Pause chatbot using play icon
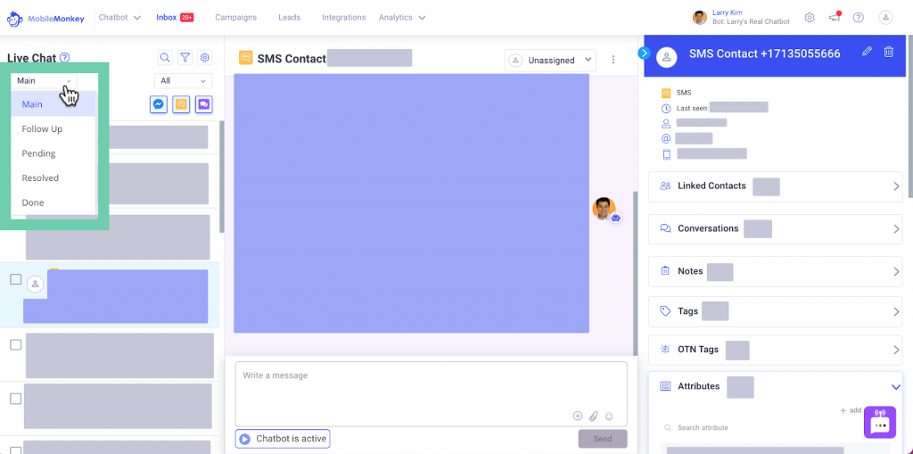 [x=245, y=439]
